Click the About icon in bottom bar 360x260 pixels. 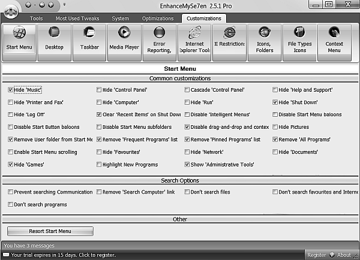332,255
